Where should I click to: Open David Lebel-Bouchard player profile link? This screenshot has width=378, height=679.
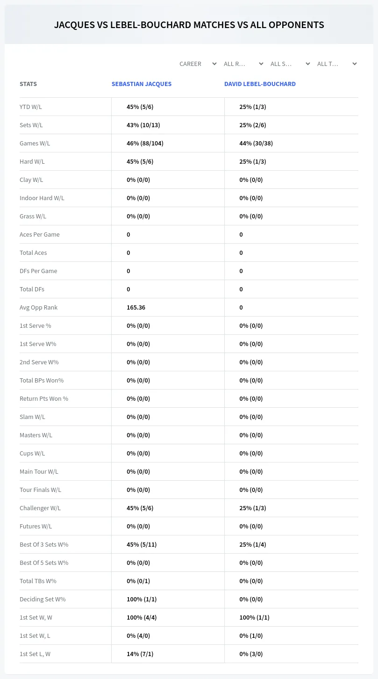click(260, 84)
